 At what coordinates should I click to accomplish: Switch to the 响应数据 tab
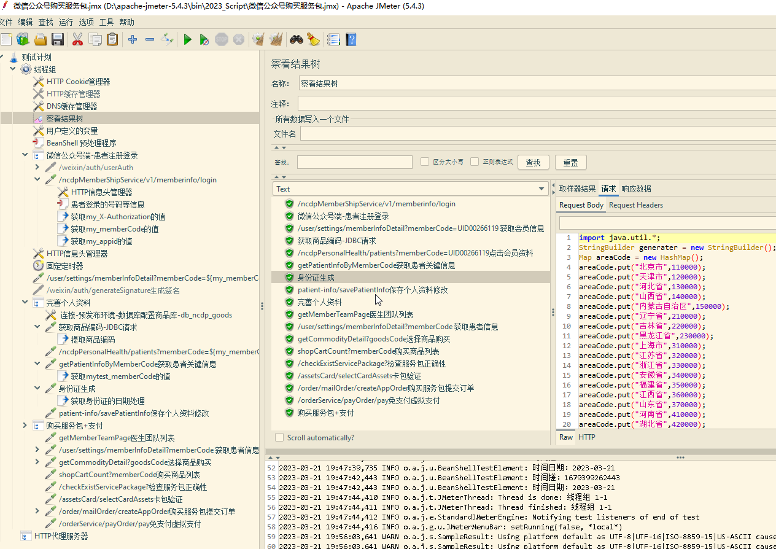click(x=636, y=189)
